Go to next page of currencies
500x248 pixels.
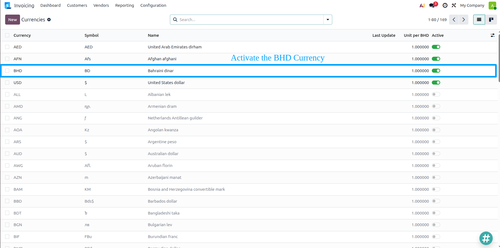463,20
